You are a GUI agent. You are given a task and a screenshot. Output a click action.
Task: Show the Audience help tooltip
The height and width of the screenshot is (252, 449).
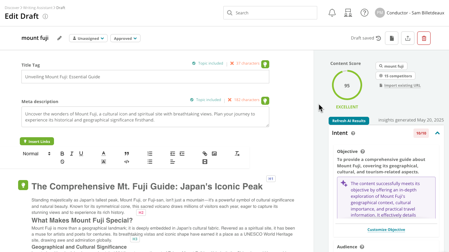[x=362, y=247]
